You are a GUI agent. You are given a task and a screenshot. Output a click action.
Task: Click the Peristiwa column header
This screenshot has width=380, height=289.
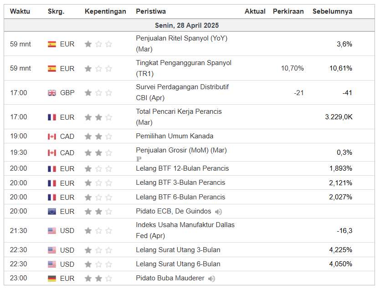pyautogui.click(x=151, y=11)
